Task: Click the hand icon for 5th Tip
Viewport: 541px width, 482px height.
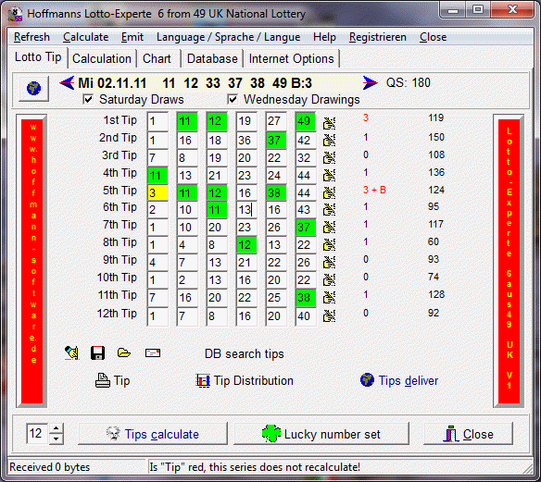Action: 329,192
